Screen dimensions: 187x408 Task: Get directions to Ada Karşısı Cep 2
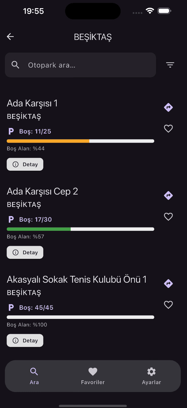pyautogui.click(x=168, y=196)
